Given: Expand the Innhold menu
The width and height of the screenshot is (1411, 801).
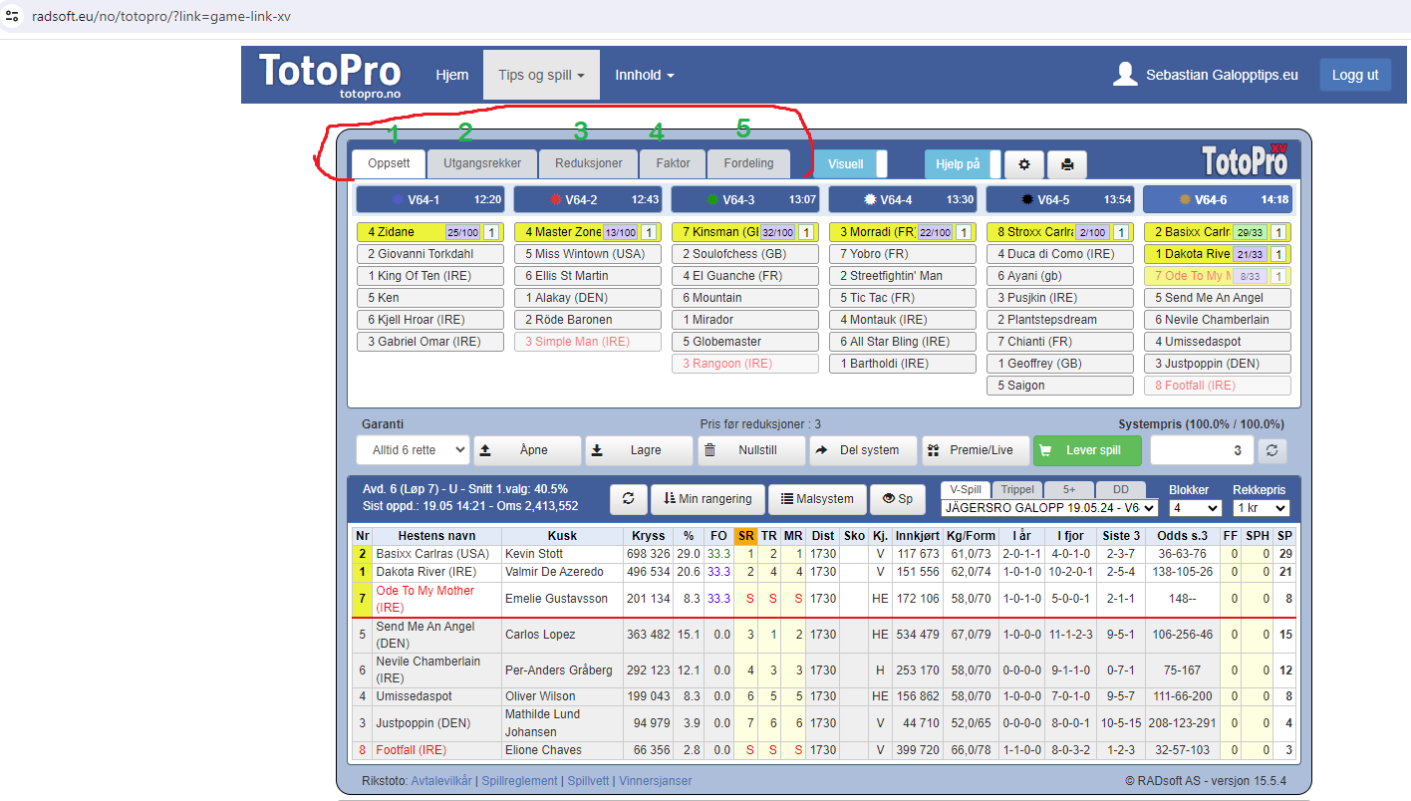Looking at the screenshot, I should [644, 75].
